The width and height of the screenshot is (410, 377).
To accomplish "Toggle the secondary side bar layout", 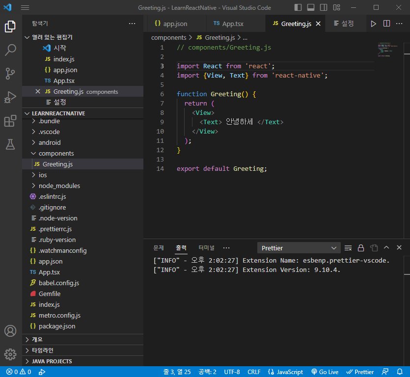I will click(324, 7).
